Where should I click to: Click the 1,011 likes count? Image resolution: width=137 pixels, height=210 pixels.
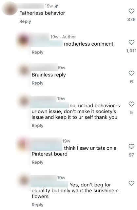[x=131, y=51]
